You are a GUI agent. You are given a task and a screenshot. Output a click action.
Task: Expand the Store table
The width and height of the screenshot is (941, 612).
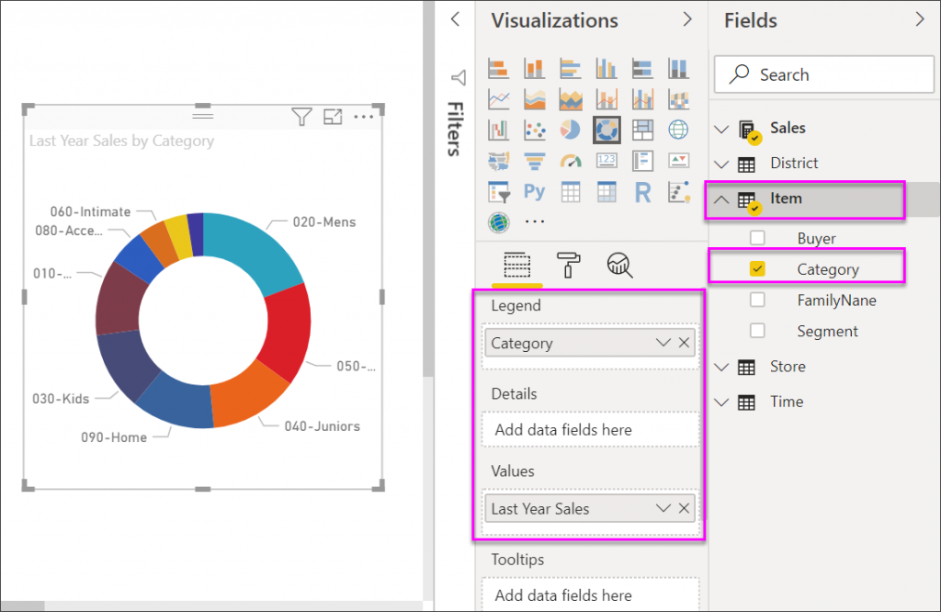tap(722, 367)
